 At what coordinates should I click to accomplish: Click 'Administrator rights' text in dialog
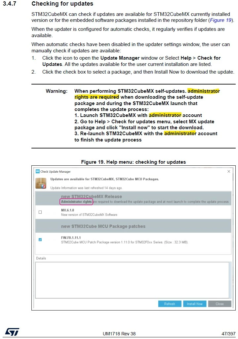[x=76, y=202]
